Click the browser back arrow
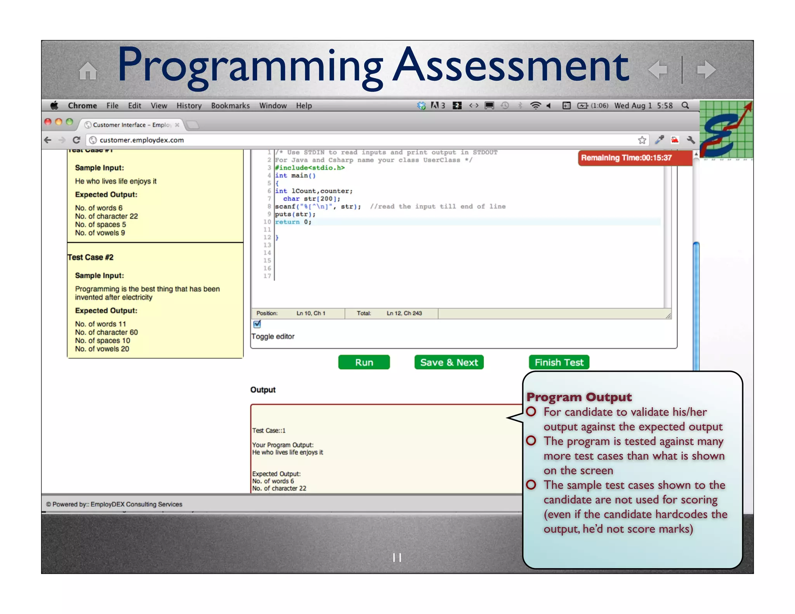The height and width of the screenshot is (614, 795). [x=48, y=140]
